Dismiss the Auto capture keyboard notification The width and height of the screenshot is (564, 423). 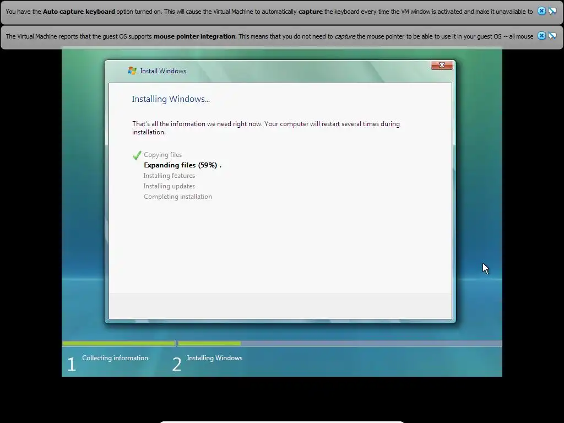(541, 11)
